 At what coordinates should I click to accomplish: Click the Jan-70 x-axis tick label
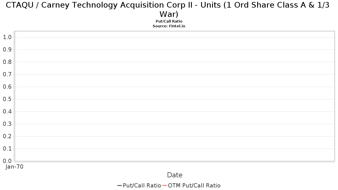coord(15,167)
